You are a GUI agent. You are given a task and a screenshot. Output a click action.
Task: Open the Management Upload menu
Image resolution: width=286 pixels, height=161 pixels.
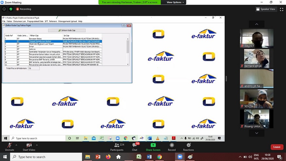point(68,21)
